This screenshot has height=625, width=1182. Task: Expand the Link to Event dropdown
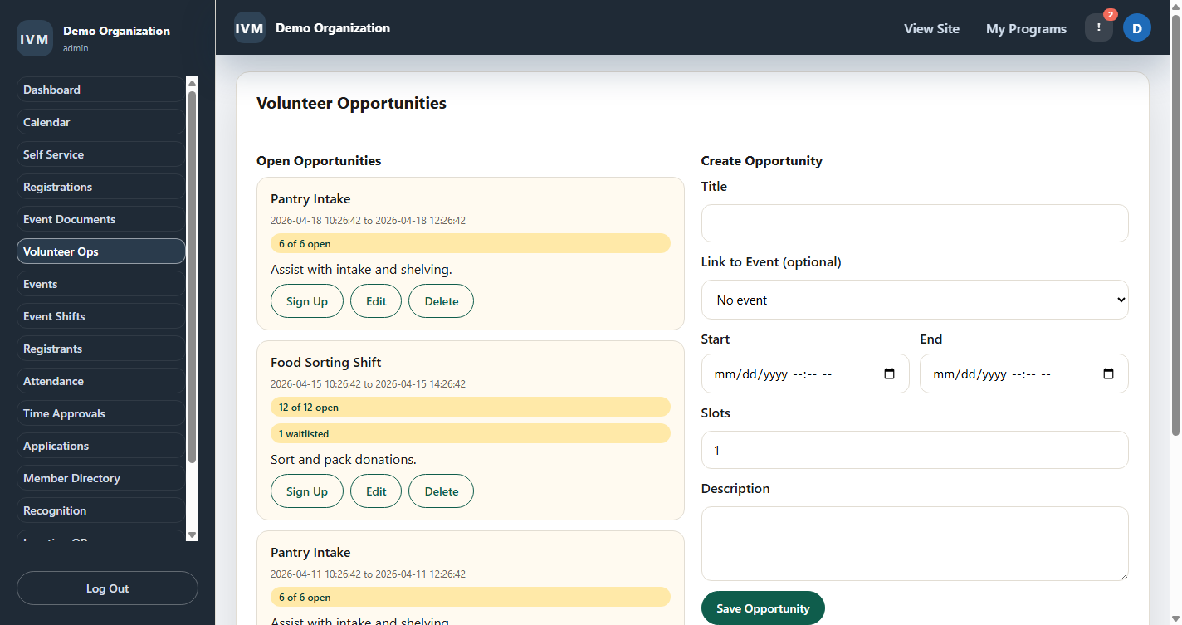(914, 300)
